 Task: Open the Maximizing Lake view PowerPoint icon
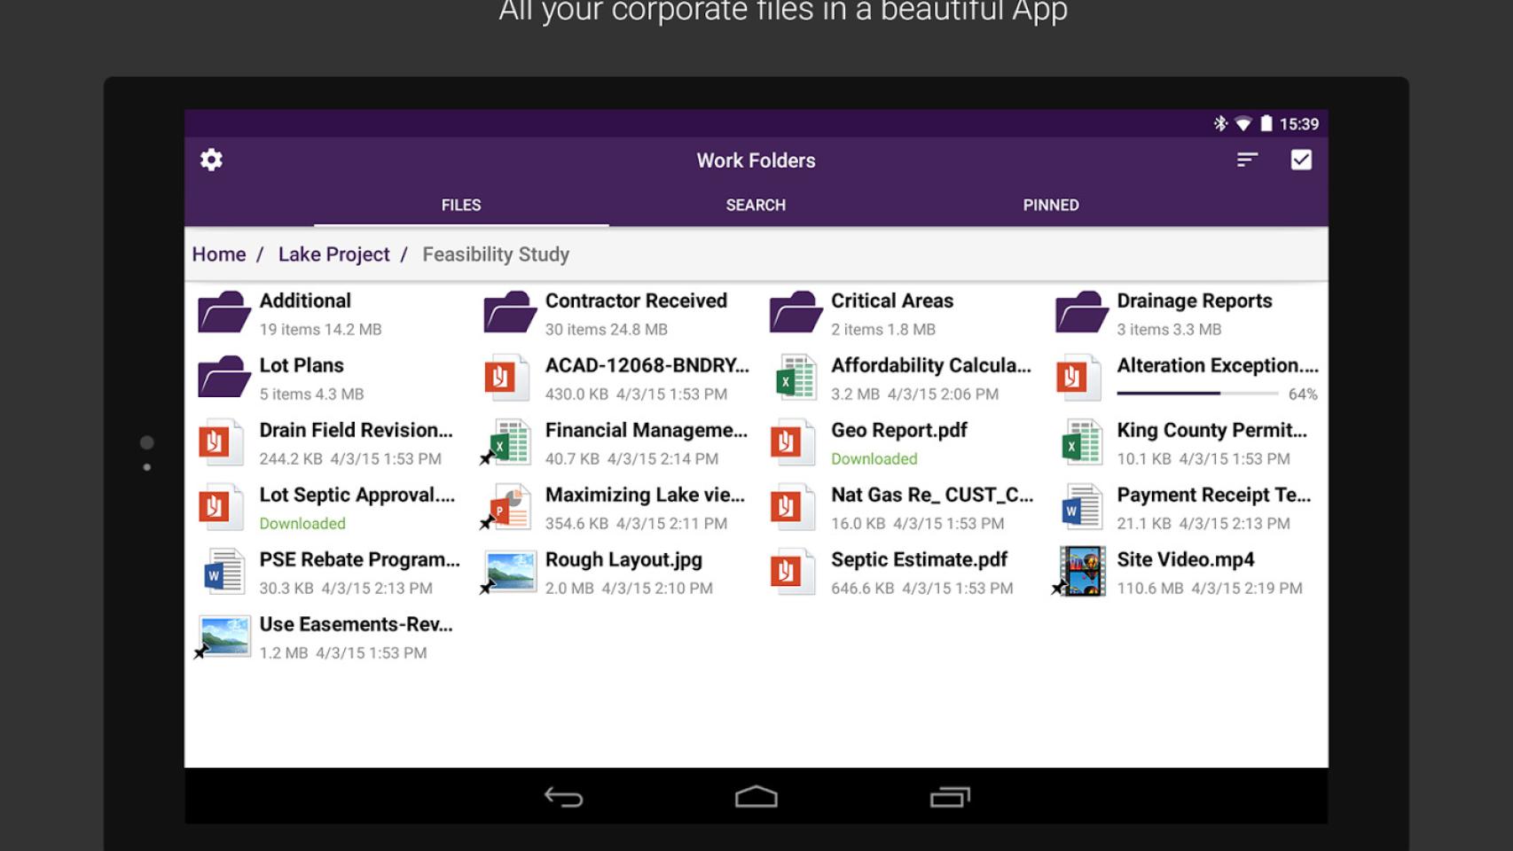tap(512, 506)
